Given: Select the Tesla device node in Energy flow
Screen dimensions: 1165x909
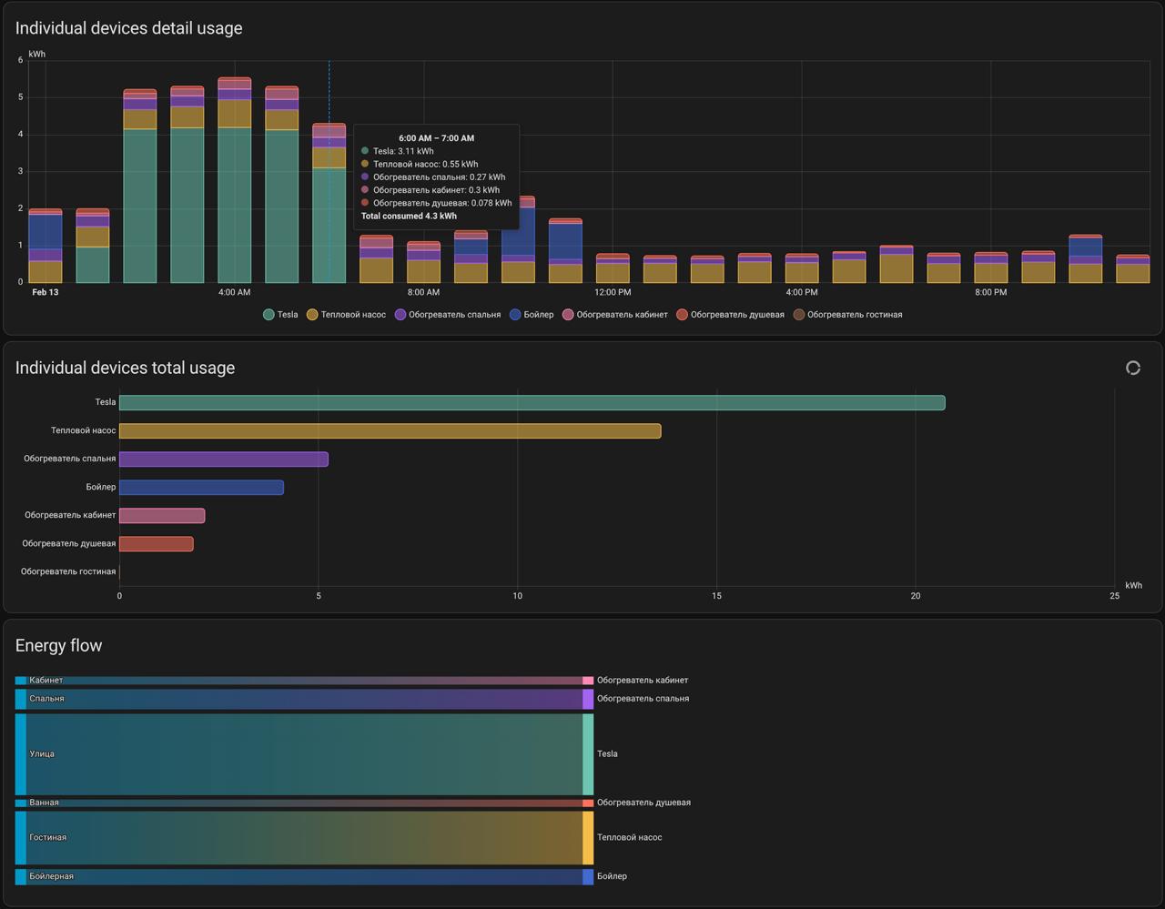Looking at the screenshot, I should point(588,754).
